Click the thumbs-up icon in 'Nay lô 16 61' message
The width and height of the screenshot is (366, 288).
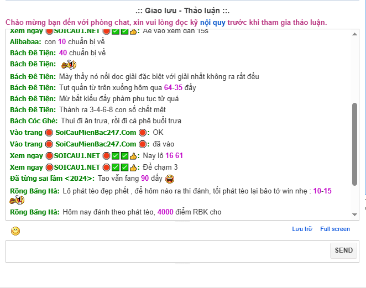[133, 156]
